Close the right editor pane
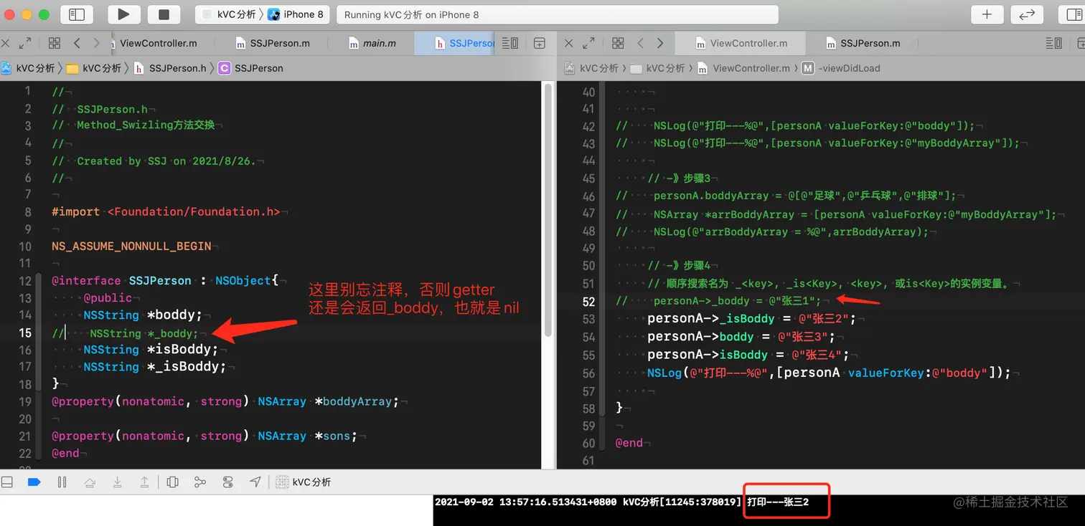1085x526 pixels. (x=569, y=43)
